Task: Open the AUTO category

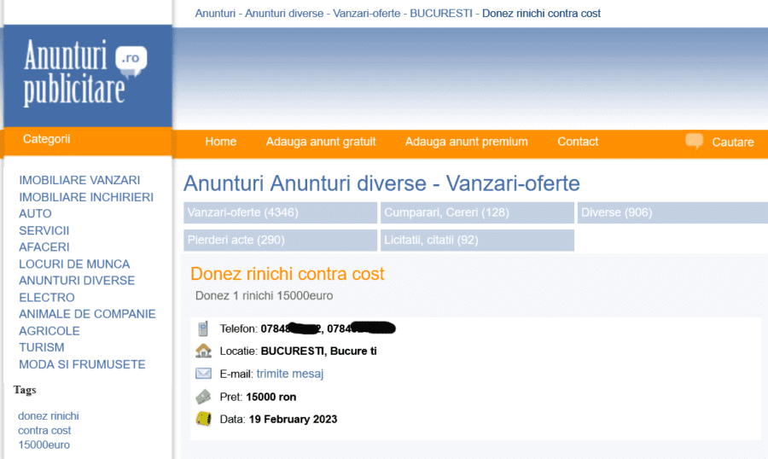Action: pyautogui.click(x=35, y=213)
